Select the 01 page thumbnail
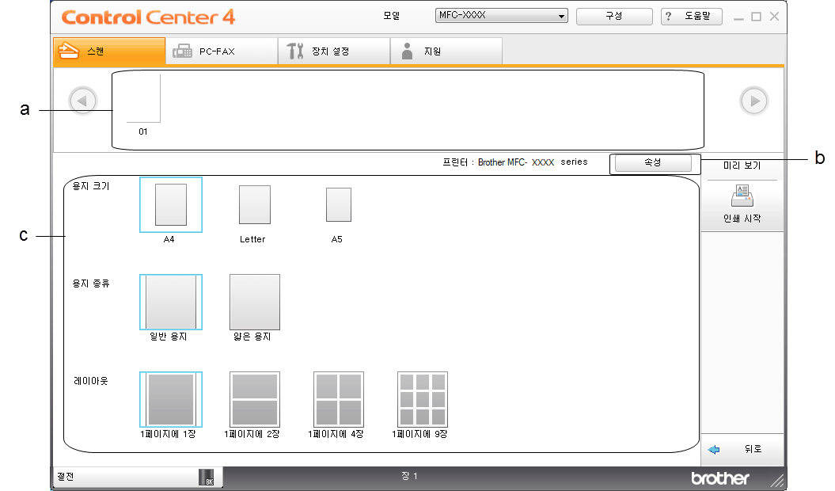The width and height of the screenshot is (835, 491). (x=143, y=99)
